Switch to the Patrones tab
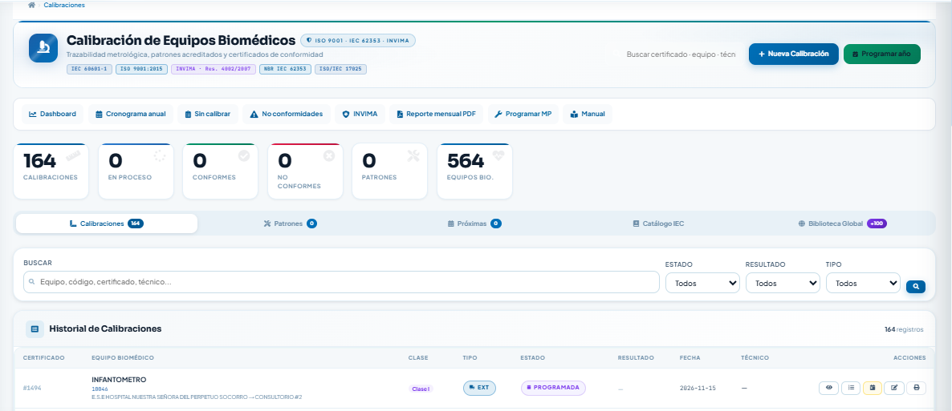 (291, 224)
